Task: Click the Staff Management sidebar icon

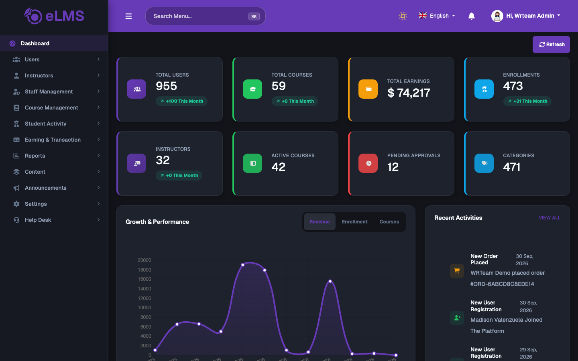Action: (x=16, y=91)
